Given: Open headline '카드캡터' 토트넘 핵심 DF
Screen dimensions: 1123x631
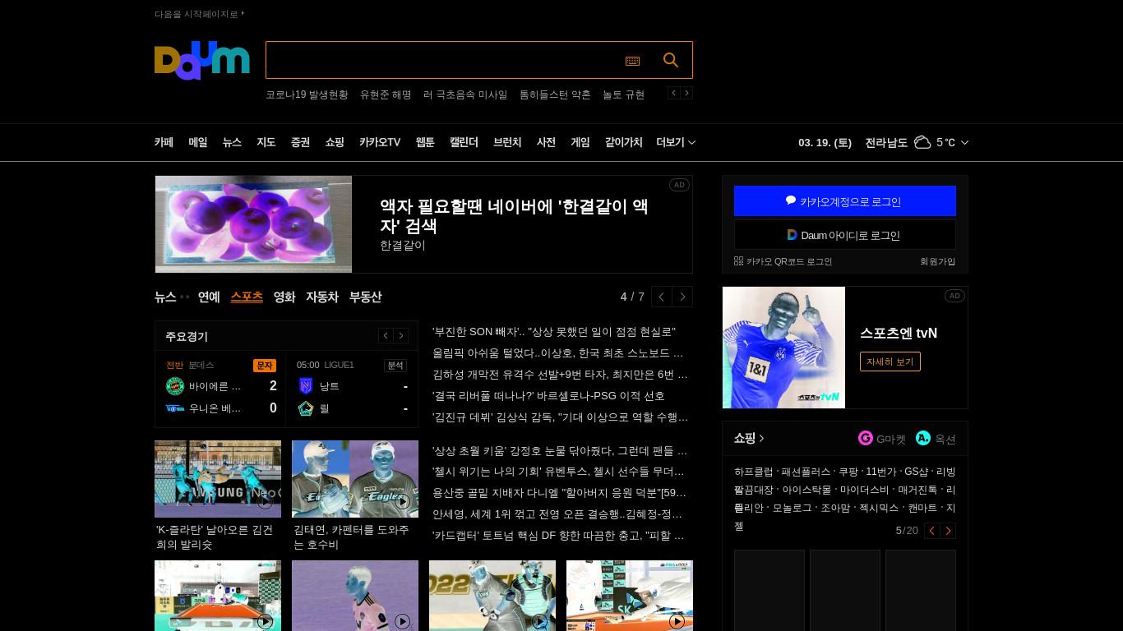Looking at the screenshot, I should coord(558,536).
